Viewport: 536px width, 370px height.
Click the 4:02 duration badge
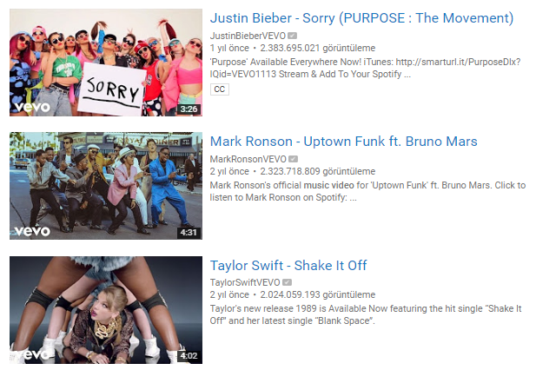(x=189, y=356)
